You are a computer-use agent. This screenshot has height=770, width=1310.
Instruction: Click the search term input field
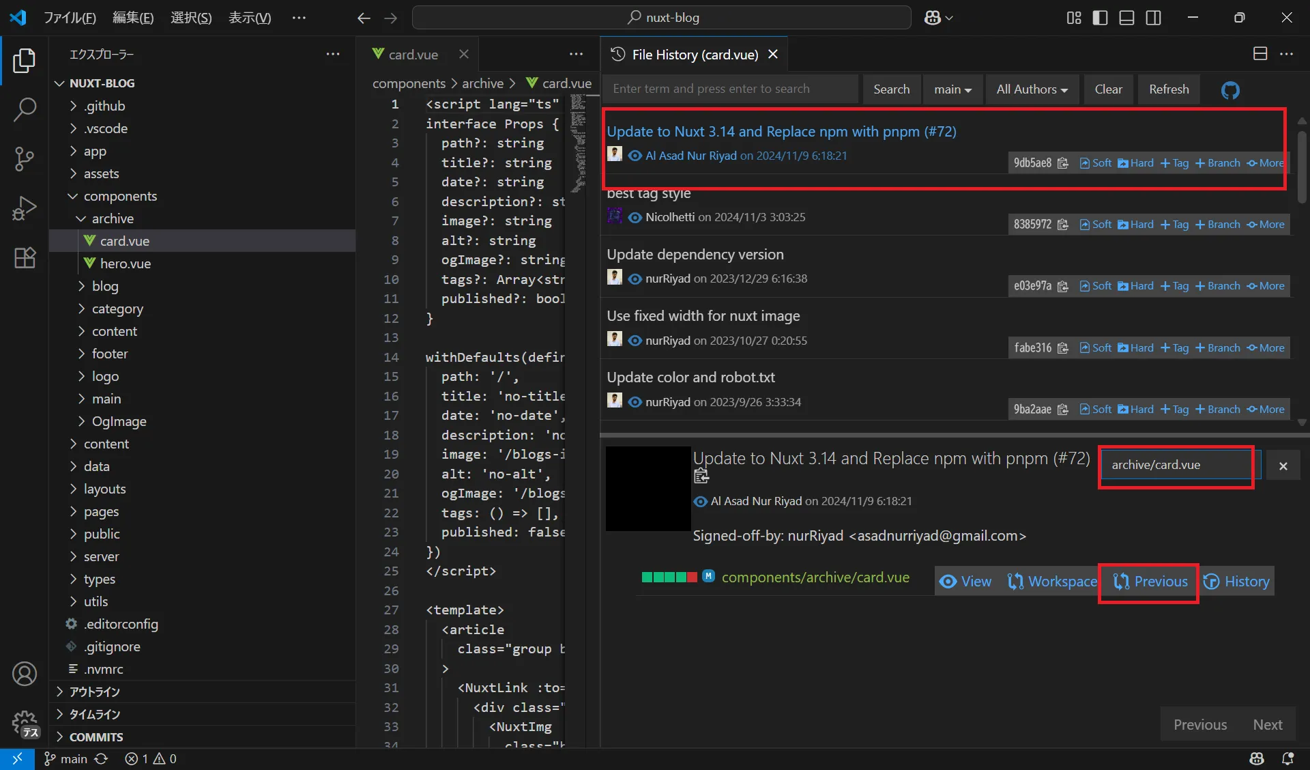point(731,89)
